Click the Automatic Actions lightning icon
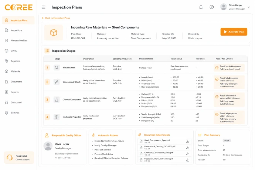Viewport: 255px width, 170px height. coord(93,135)
